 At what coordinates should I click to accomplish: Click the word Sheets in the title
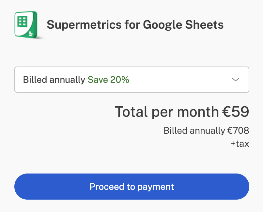pos(204,25)
